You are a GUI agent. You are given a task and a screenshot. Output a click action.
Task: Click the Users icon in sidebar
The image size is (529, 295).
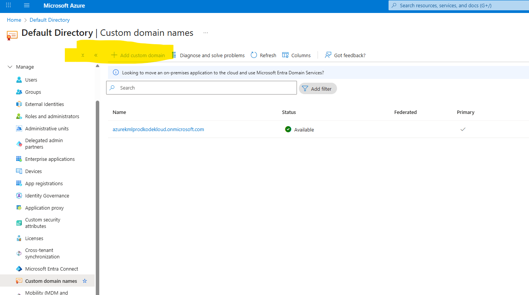[x=19, y=80]
